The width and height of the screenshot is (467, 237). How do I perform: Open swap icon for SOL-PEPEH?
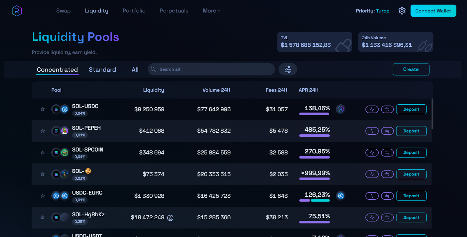[x=387, y=131]
